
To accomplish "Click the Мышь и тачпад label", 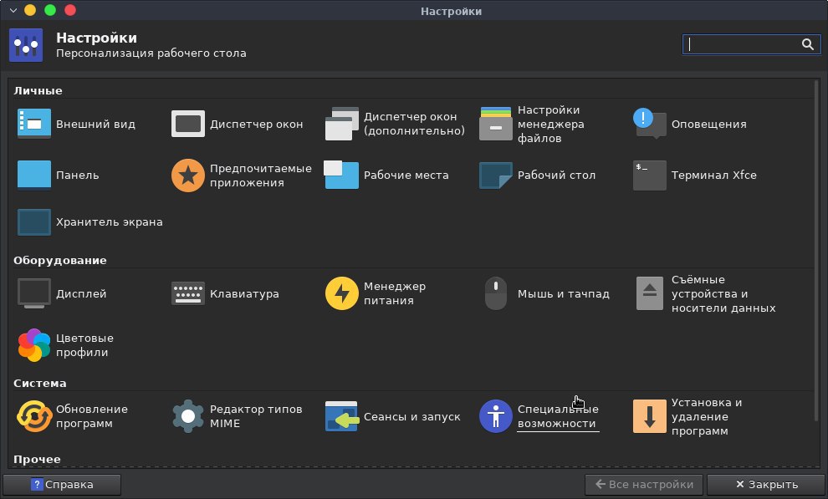I will coord(563,294).
